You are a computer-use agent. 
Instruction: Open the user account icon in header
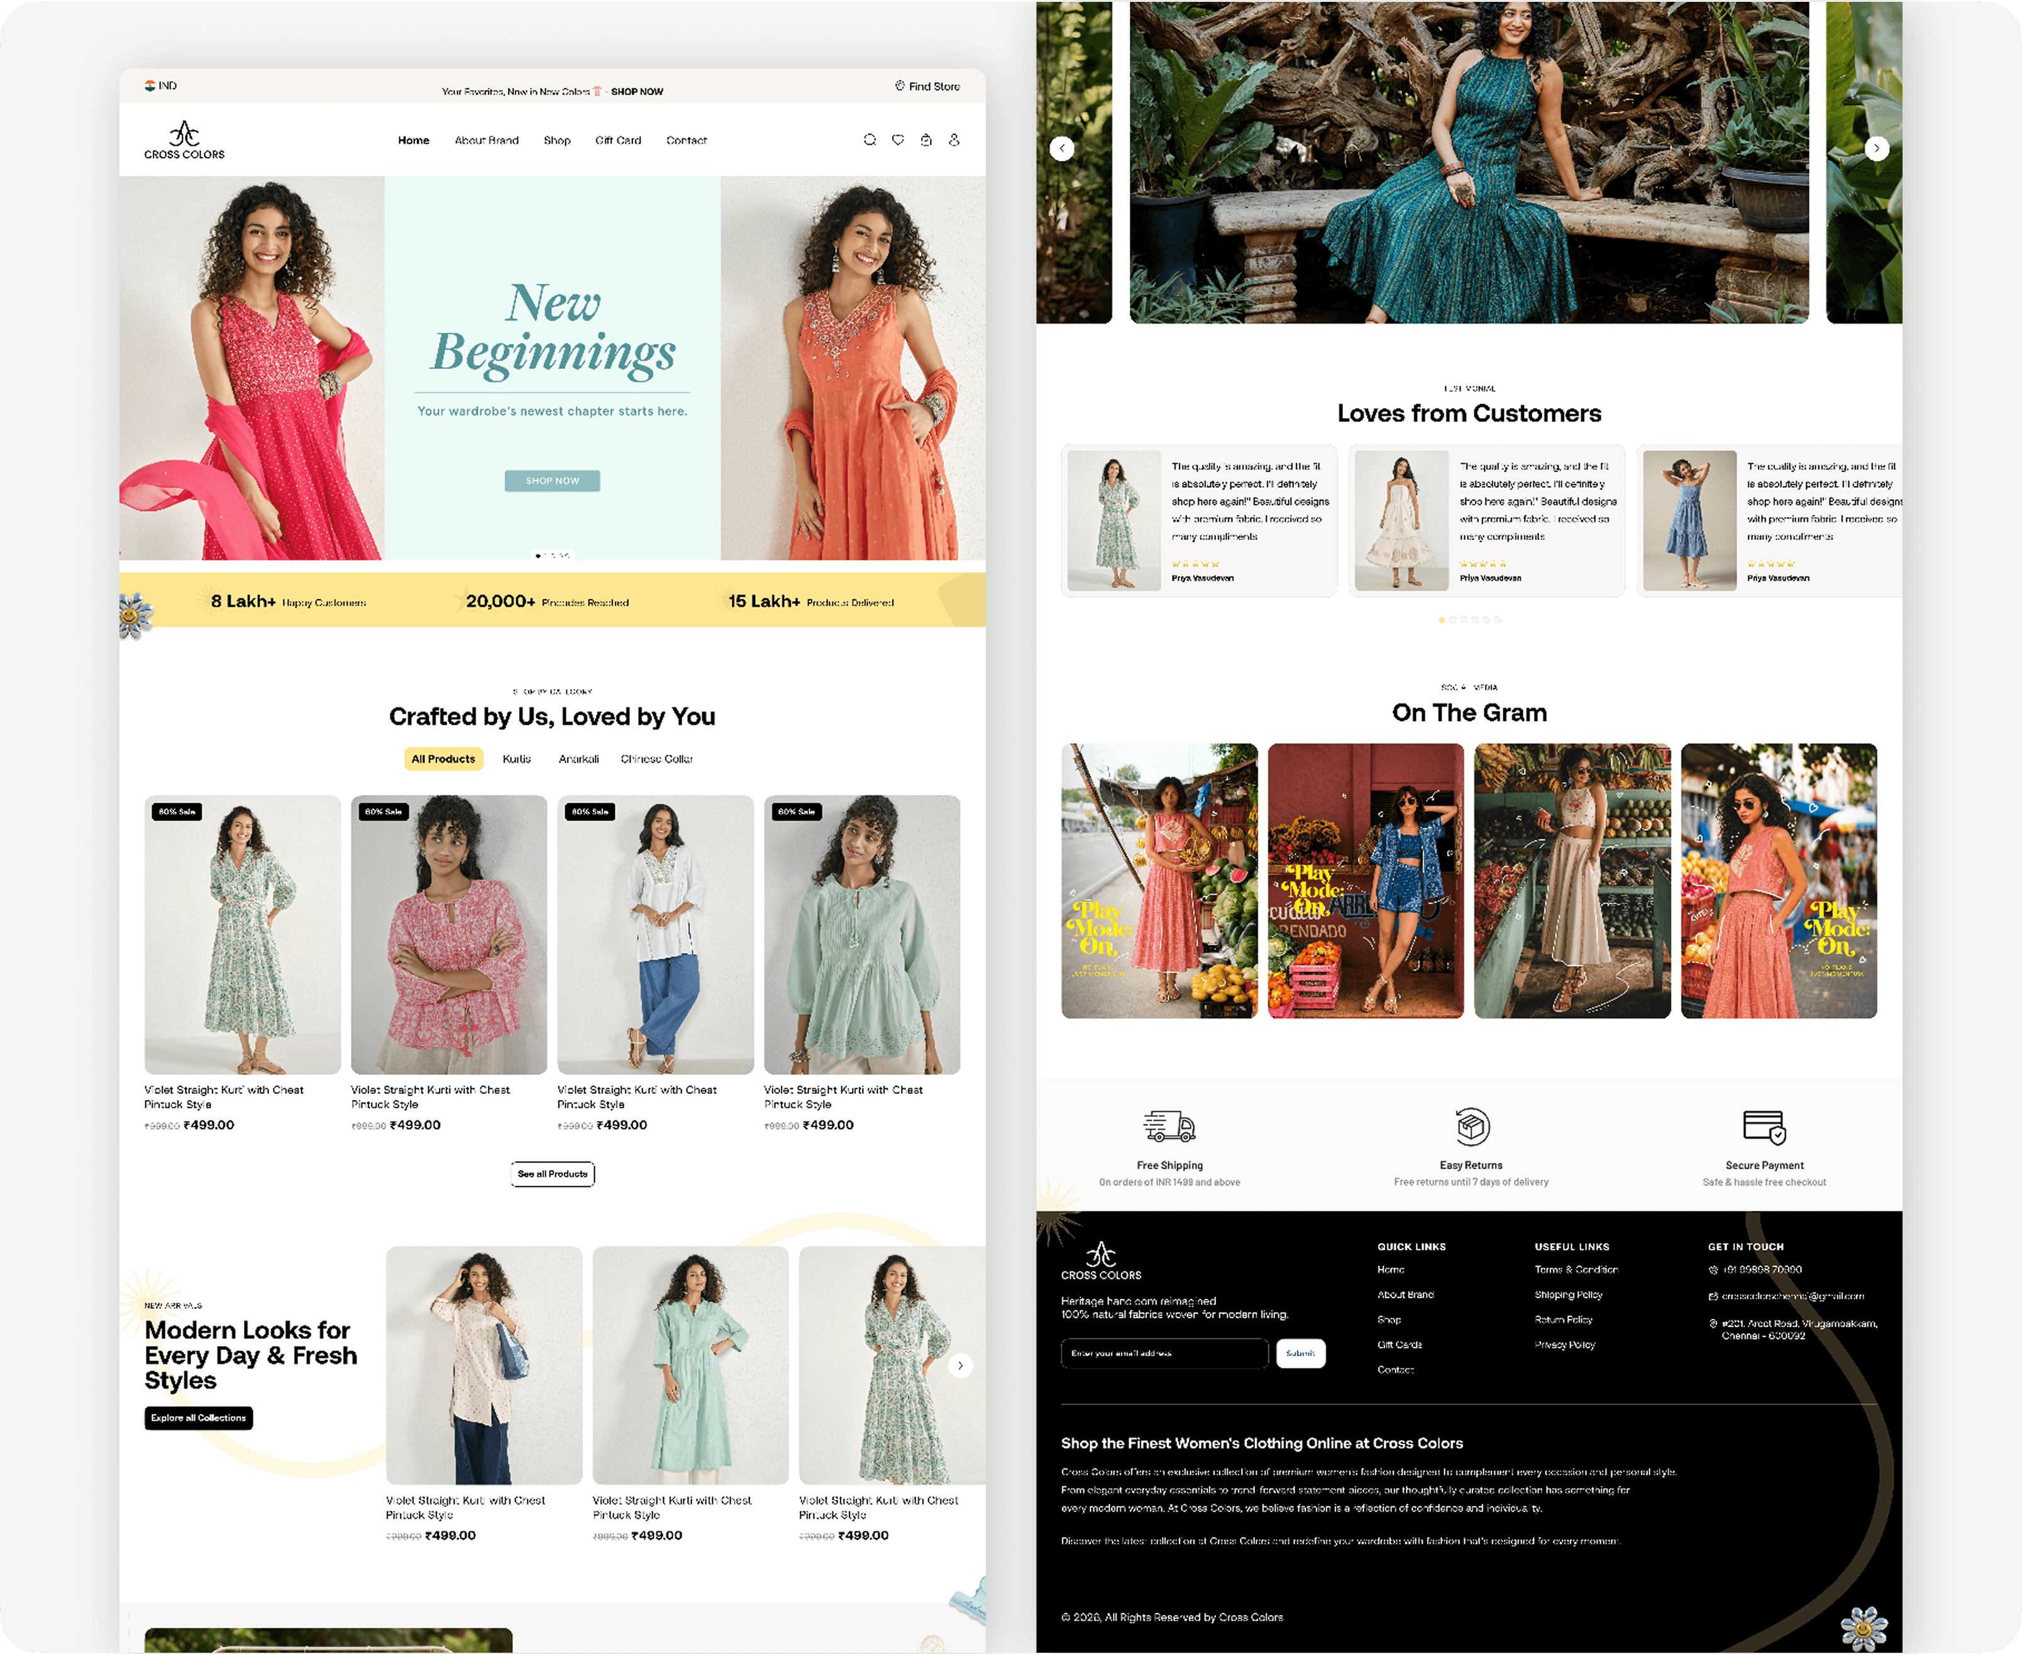point(954,140)
